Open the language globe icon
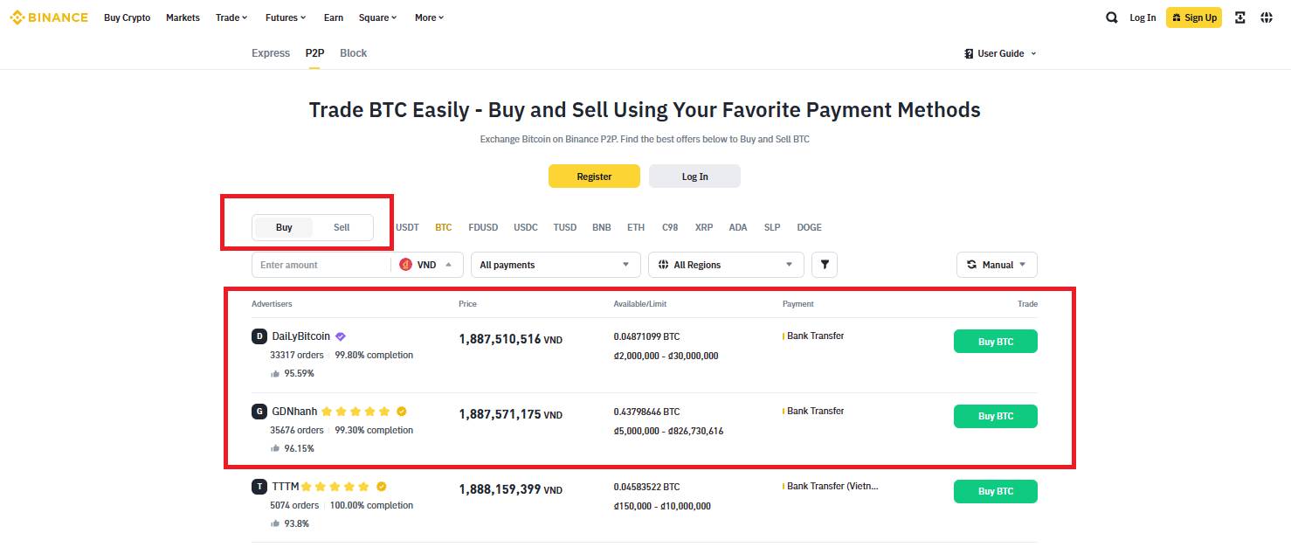Screen dimensions: 1291x547 click(1267, 17)
